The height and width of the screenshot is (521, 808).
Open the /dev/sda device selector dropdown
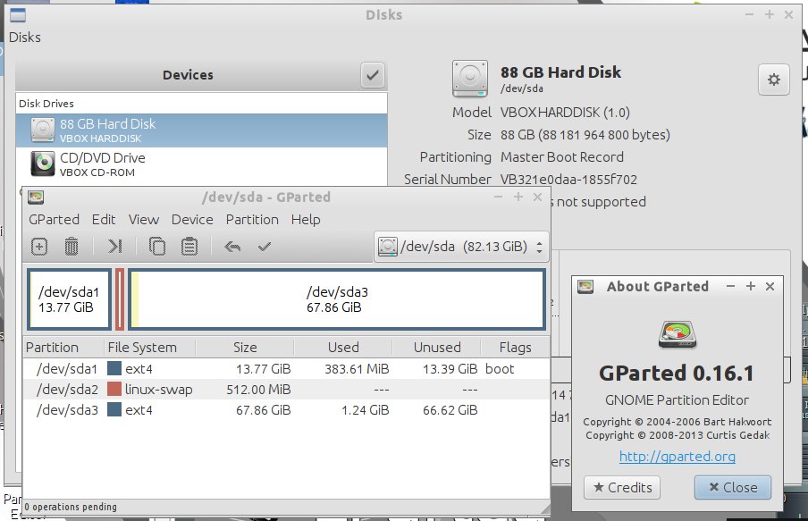pos(460,247)
